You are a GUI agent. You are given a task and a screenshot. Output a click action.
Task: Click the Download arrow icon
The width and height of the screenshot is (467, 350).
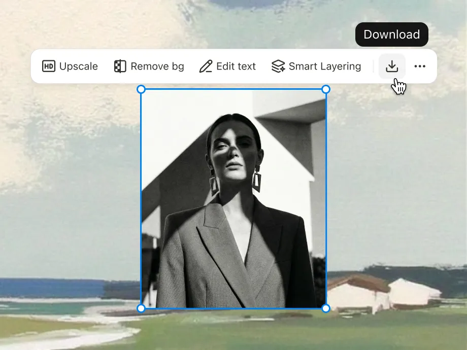click(392, 66)
